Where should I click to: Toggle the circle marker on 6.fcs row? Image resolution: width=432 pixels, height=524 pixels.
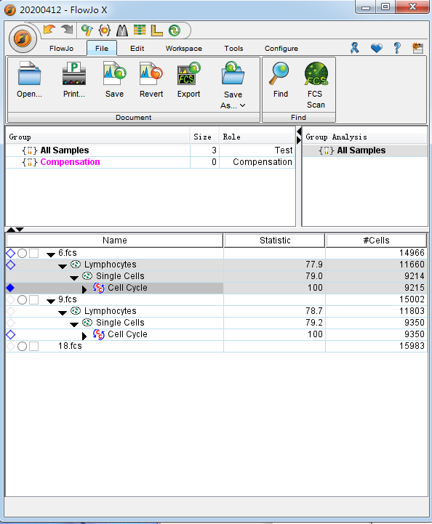22,254
